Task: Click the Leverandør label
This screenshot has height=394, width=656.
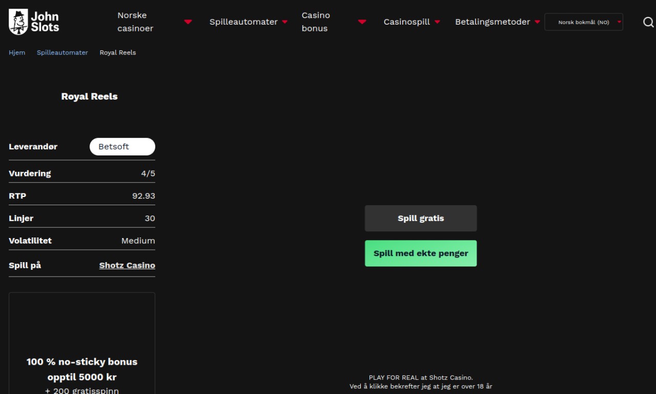Action: point(33,147)
